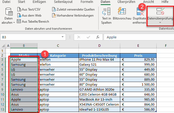The height and width of the screenshot is (113, 174).
Task: Click Aus Text/CSV import option
Action: point(29,9)
